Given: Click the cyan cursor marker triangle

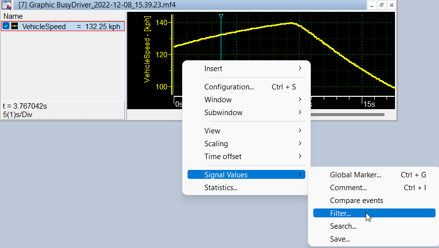Looking at the screenshot, I should (x=221, y=16).
